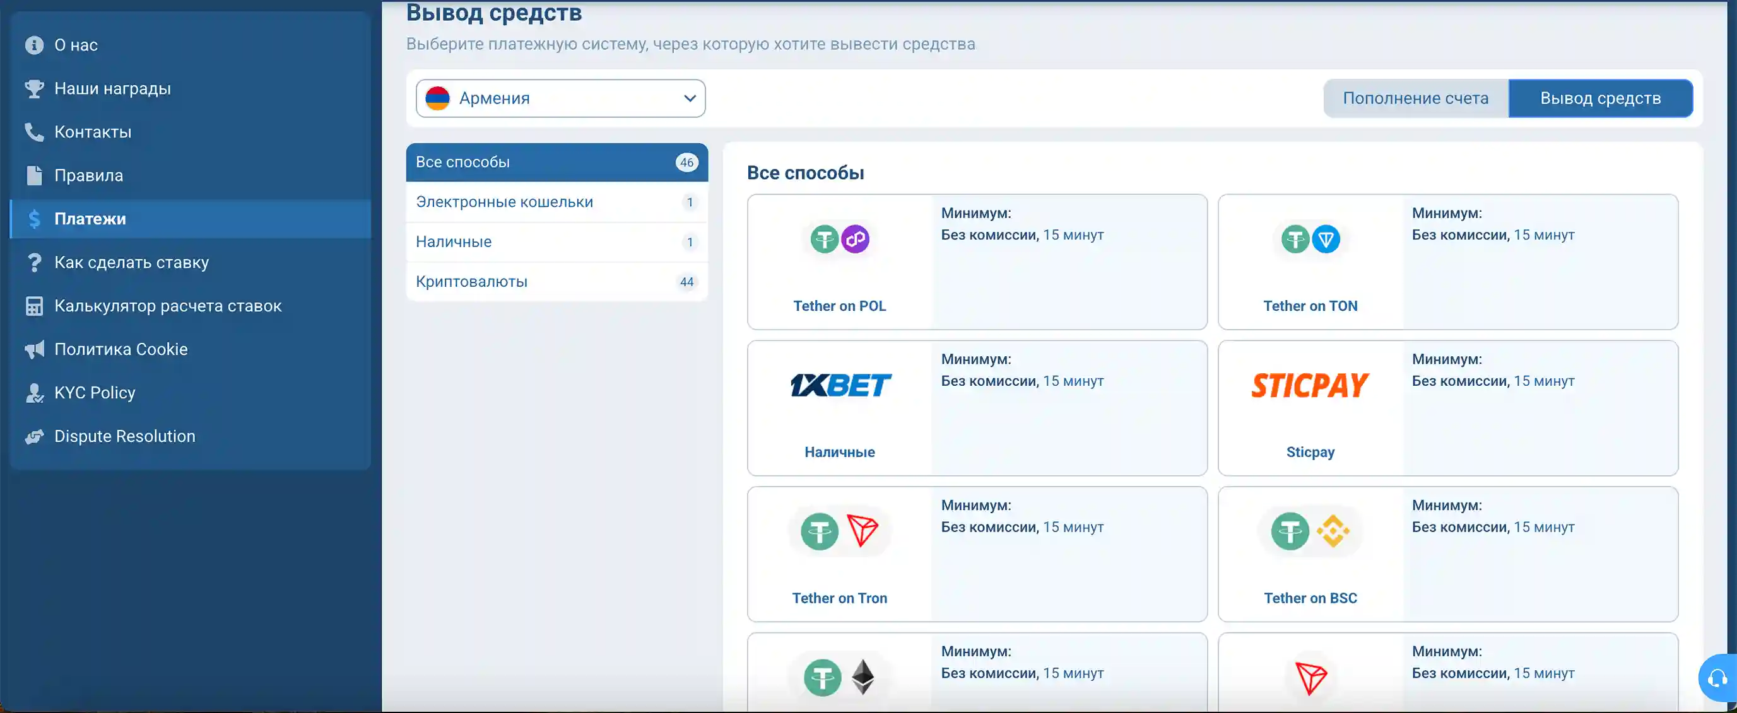Open the Платежи menu item
This screenshot has width=1737, height=713.
(190, 218)
